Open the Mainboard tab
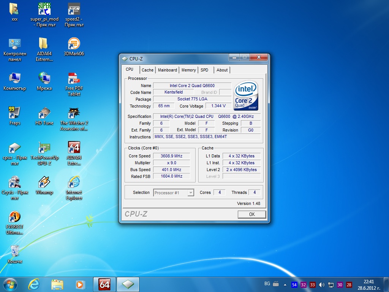Screen dimensions: 389x292 168,70
